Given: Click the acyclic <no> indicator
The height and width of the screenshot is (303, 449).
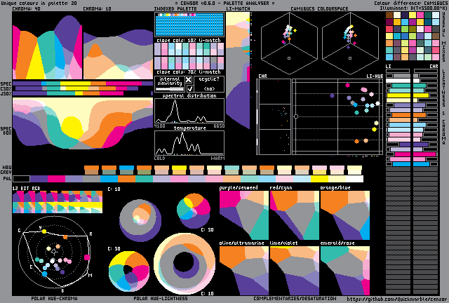Looking at the screenshot, I should 209,89.
